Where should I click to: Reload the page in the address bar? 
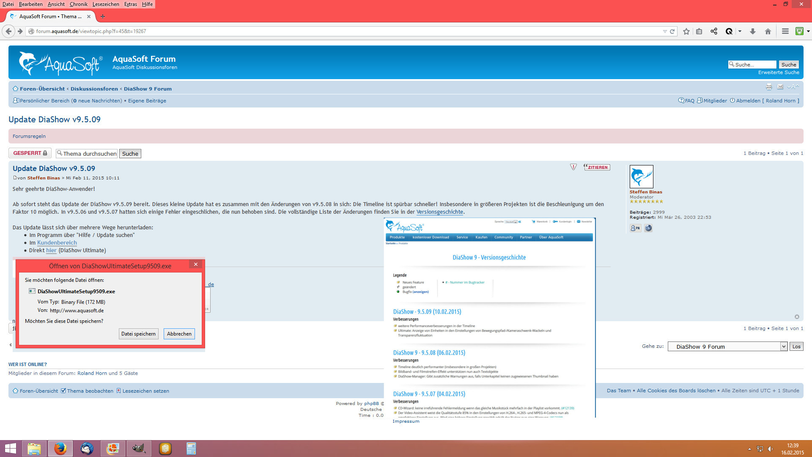[x=672, y=31]
